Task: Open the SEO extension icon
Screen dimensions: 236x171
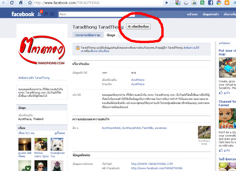Action: [219, 3]
